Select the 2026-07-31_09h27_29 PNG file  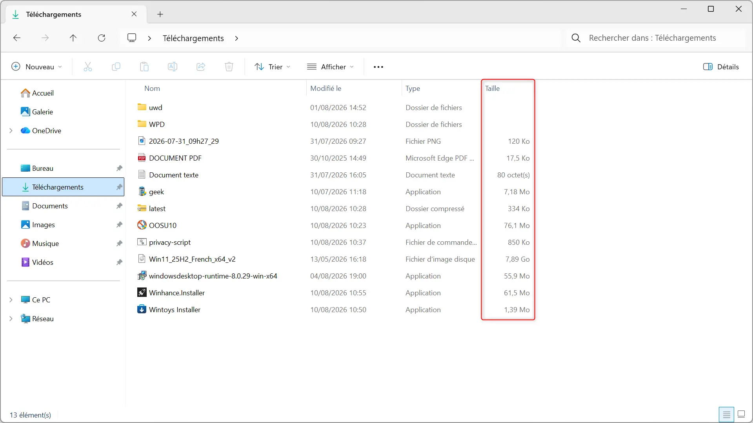click(184, 141)
